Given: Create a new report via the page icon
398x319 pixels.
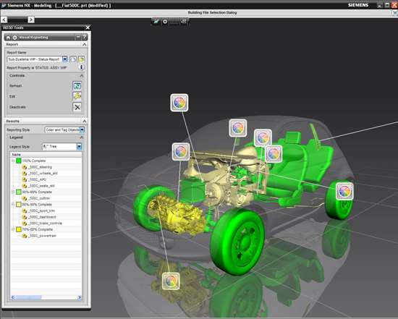Looking at the screenshot, I should click(73, 59).
